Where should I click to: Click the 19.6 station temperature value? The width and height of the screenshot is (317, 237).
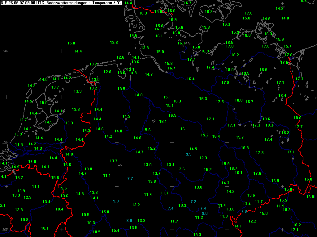[266, 119]
